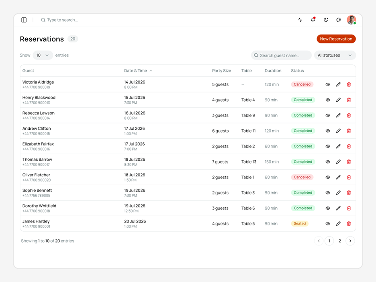Click the Cancelled badge for Oliver Fletcher
Screen dimensions: 376x282
click(302, 177)
